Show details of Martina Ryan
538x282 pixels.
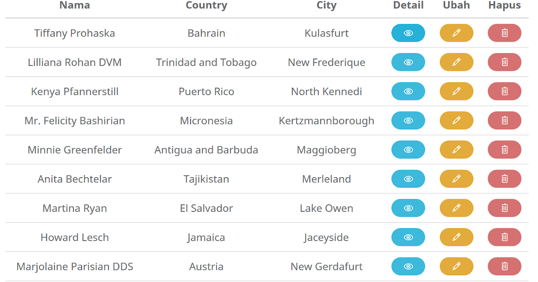[x=408, y=208]
